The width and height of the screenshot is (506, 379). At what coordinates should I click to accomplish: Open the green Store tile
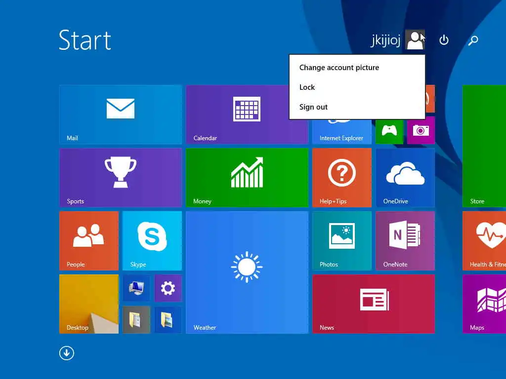pos(484,146)
